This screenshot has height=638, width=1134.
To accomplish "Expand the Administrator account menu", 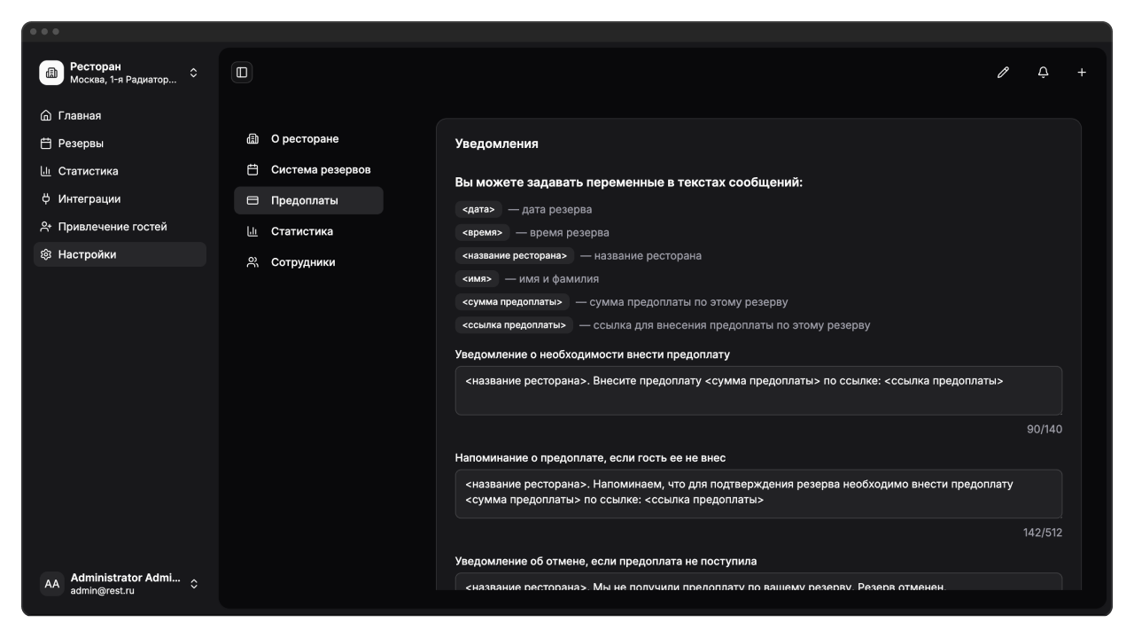I will [x=194, y=584].
